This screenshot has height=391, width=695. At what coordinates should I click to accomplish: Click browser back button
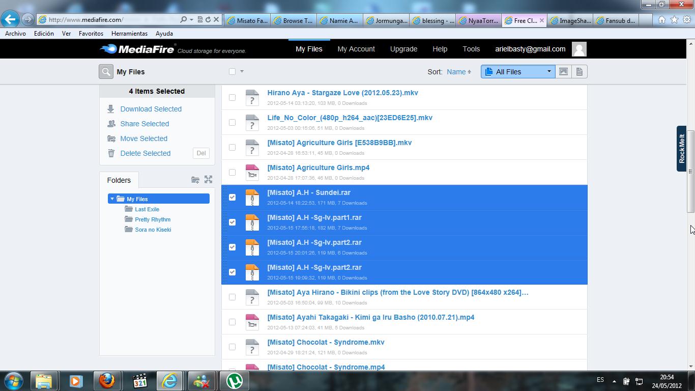[10, 19]
